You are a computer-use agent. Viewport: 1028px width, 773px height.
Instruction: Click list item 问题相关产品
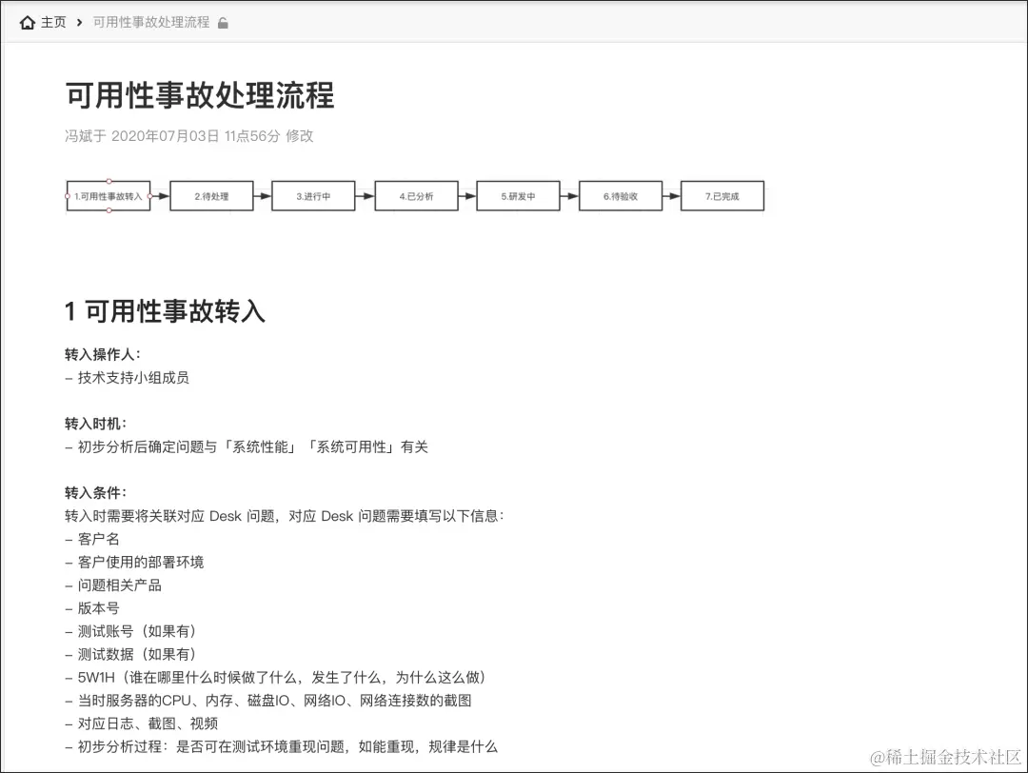coord(113,585)
